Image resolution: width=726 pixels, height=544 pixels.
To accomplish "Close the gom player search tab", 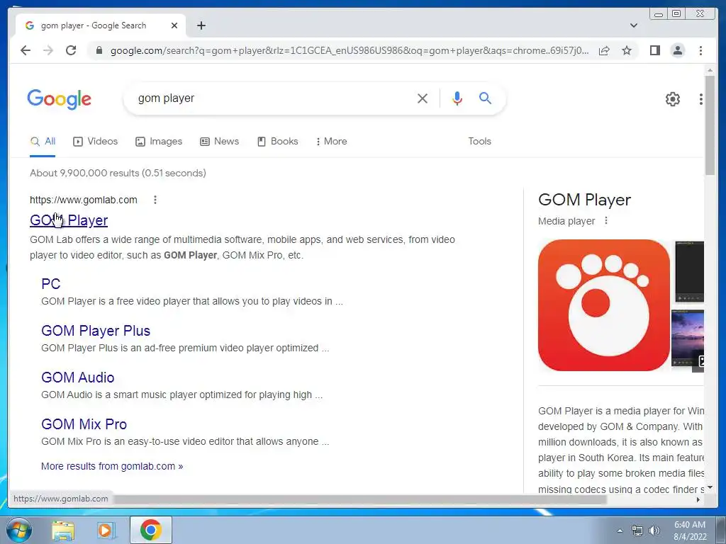I will (174, 25).
